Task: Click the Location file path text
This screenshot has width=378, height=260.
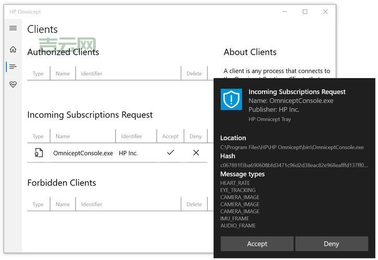Action: (292, 147)
